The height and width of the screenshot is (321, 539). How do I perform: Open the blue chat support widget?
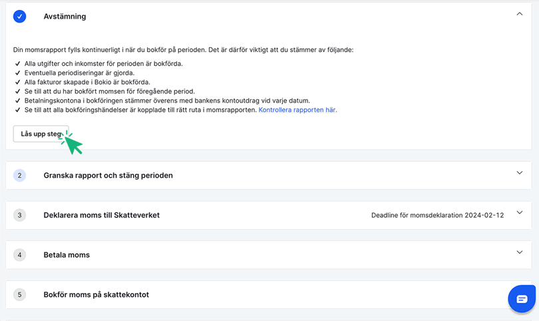point(522,299)
